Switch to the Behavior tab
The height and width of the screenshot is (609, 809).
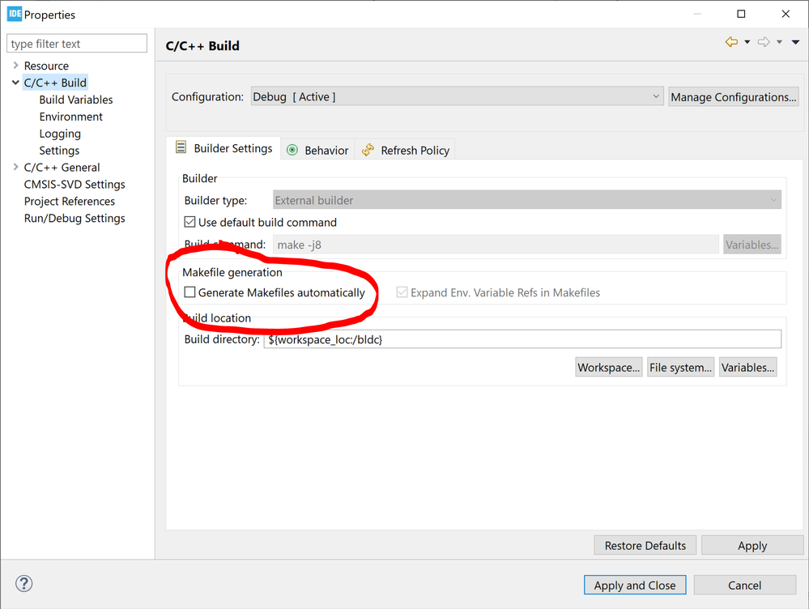(x=318, y=151)
